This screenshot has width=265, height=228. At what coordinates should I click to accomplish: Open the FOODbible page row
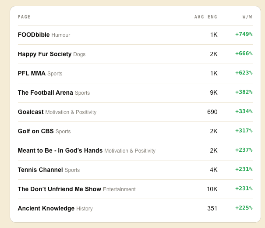click(x=135, y=35)
